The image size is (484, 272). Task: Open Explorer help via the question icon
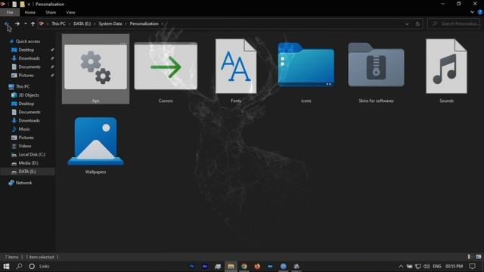(480, 12)
